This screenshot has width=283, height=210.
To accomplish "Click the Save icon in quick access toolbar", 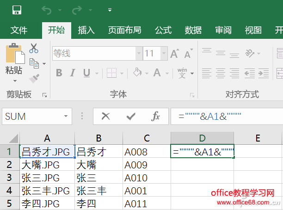I will pos(17,10).
